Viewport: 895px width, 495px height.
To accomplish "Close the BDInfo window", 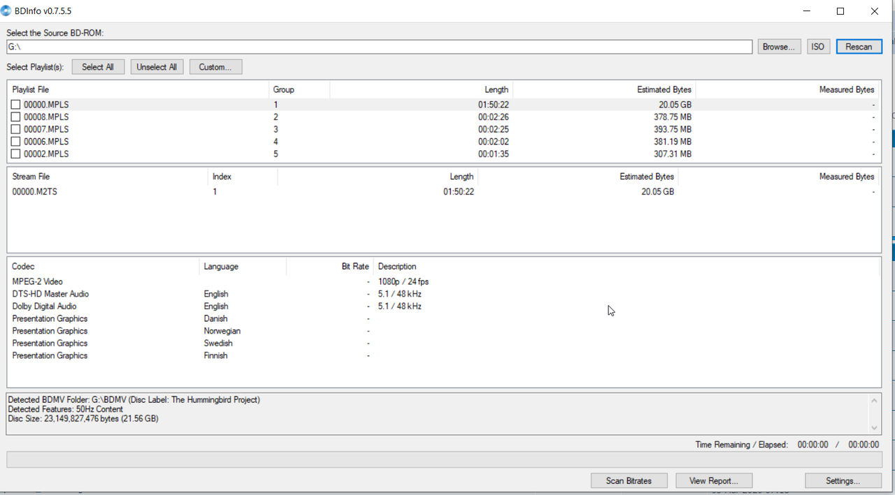I will pyautogui.click(x=875, y=11).
